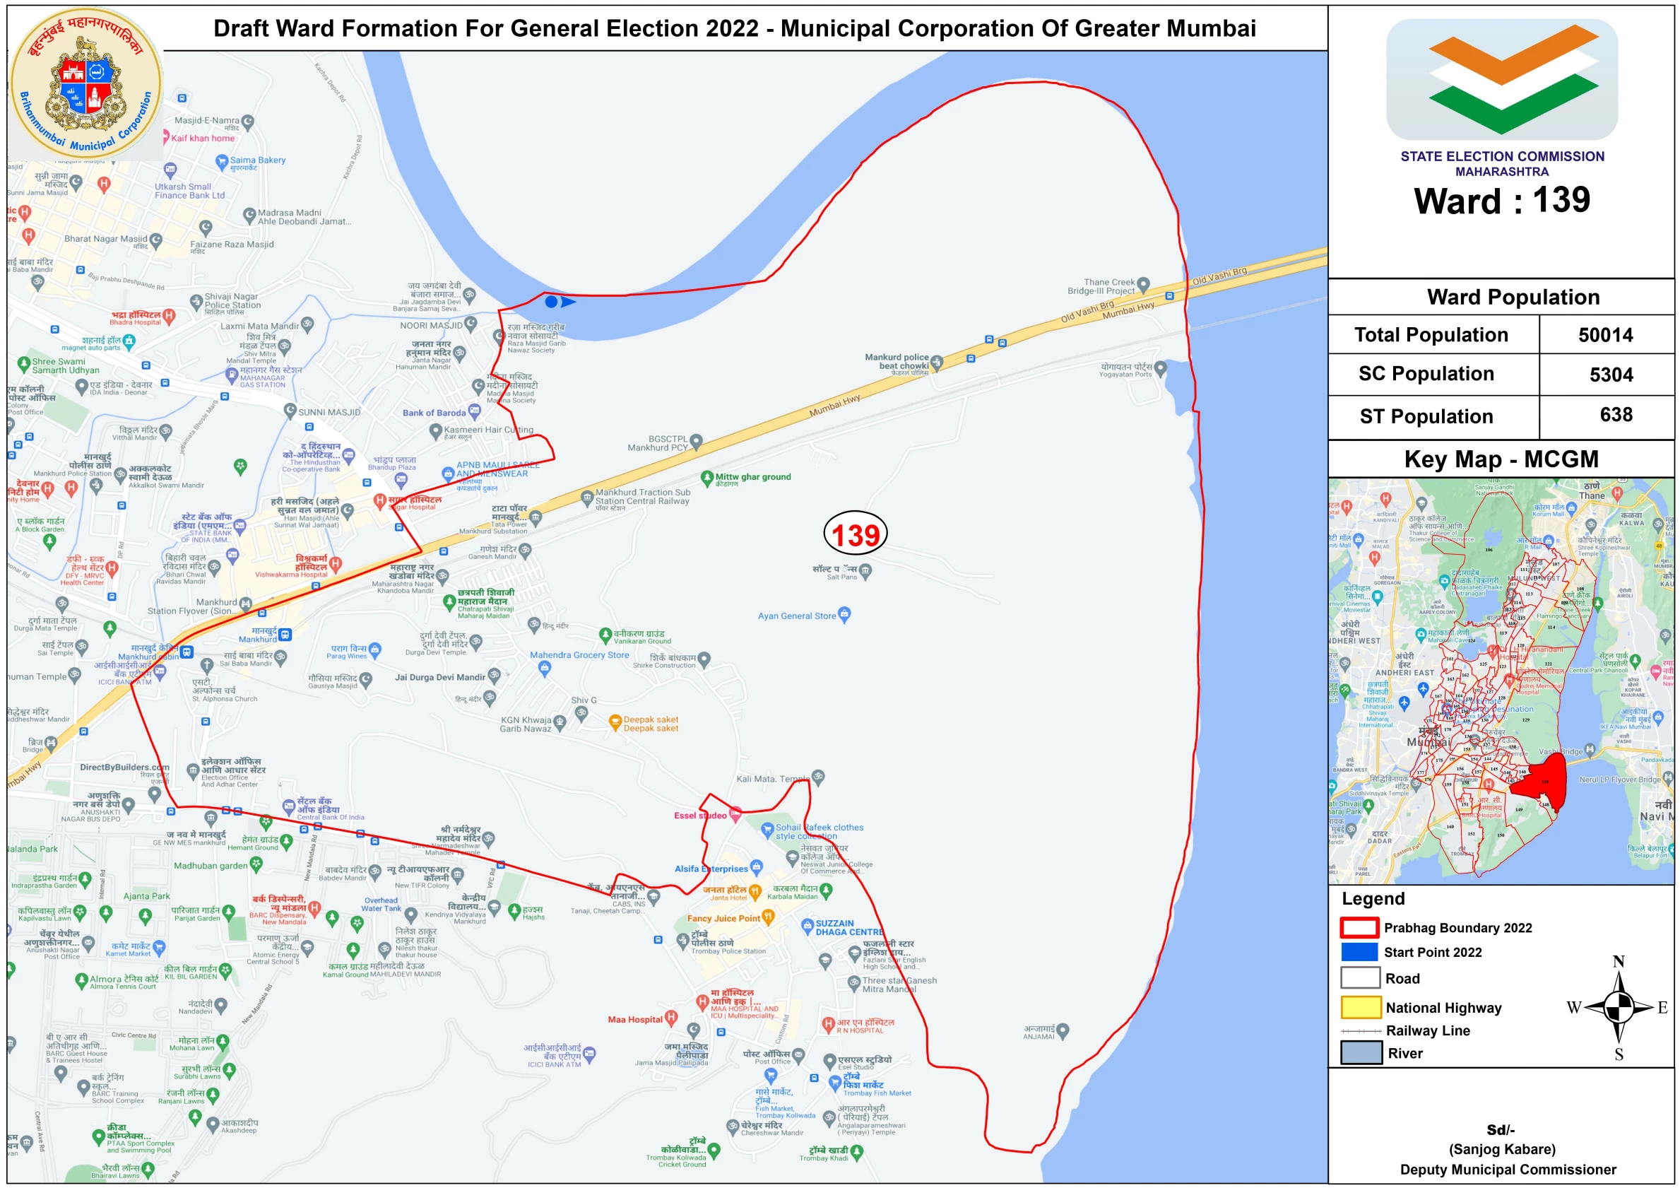Image resolution: width=1680 pixels, height=1188 pixels.
Task: Click the State Election Commission logo
Action: [1501, 79]
